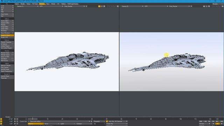Open left viewport VPR mode dropdown
The width and height of the screenshot is (224, 126).
coord(51,6)
